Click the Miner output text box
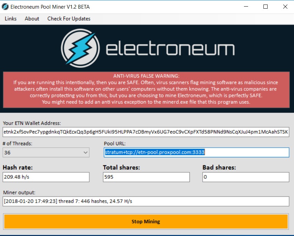Image resolution: width=294 pixels, height=236 pixels. coord(146,201)
